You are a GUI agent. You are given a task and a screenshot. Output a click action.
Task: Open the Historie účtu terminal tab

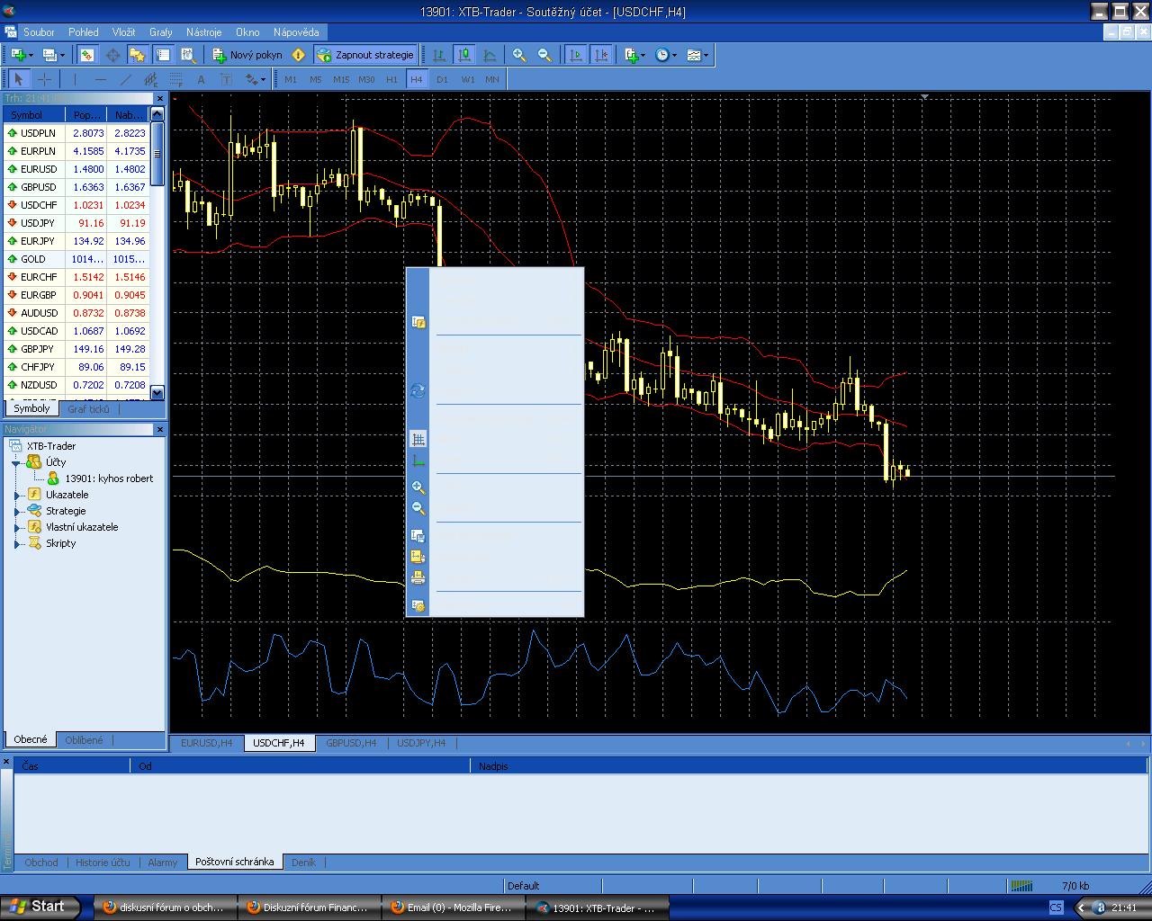(103, 862)
